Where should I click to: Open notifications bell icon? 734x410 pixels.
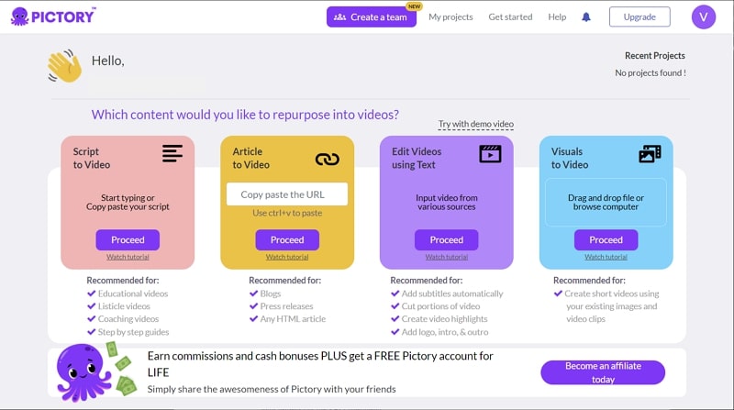[586, 17]
